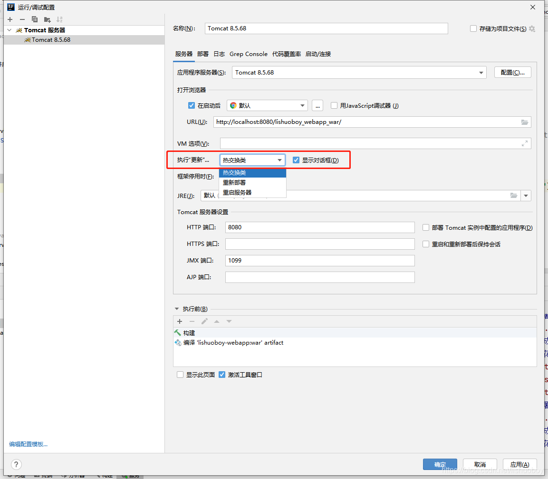Move before-launch task up
The width and height of the screenshot is (548, 479).
pyautogui.click(x=217, y=321)
